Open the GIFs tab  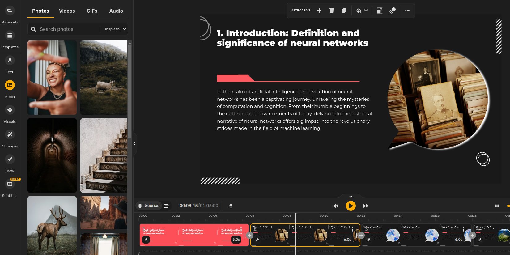pyautogui.click(x=92, y=11)
